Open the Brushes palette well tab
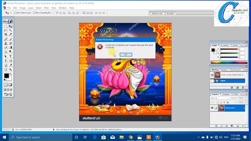 click(x=170, y=14)
